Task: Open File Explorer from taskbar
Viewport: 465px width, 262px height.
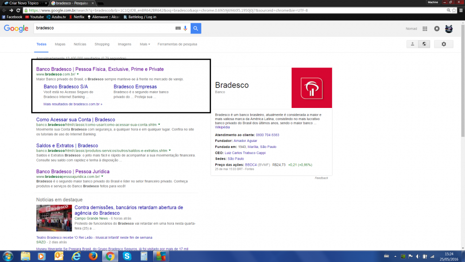Action: coord(26,256)
